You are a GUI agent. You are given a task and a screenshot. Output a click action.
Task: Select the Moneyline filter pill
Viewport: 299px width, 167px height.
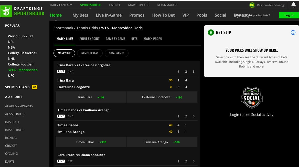coord(64,53)
